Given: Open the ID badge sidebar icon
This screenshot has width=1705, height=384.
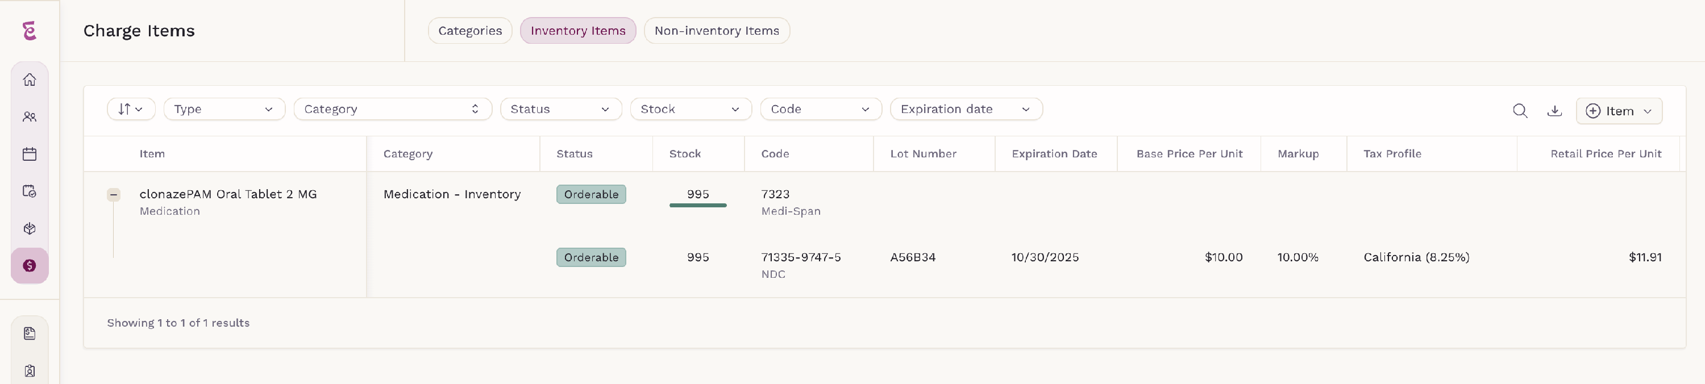Looking at the screenshot, I should point(29,371).
